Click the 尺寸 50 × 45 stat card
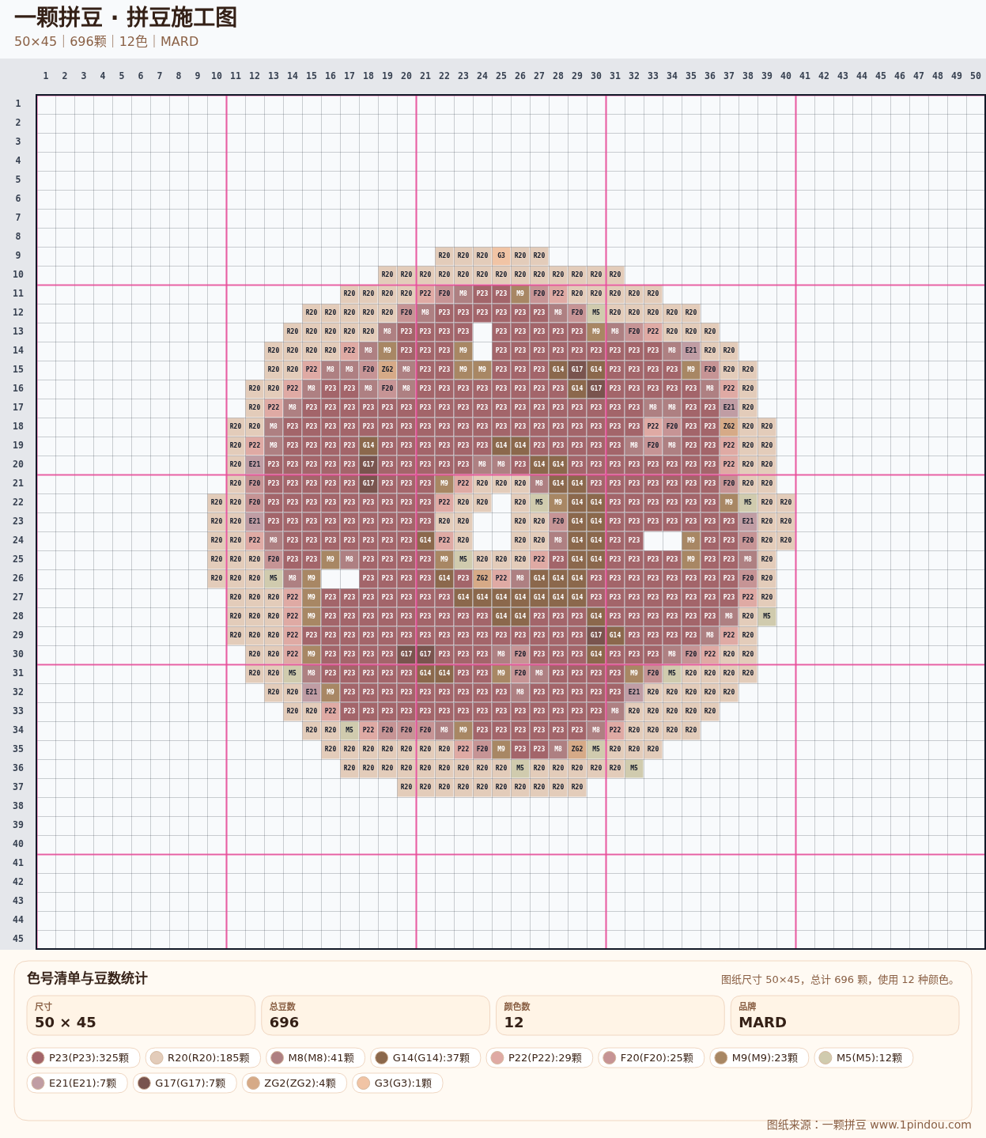 [141, 1015]
